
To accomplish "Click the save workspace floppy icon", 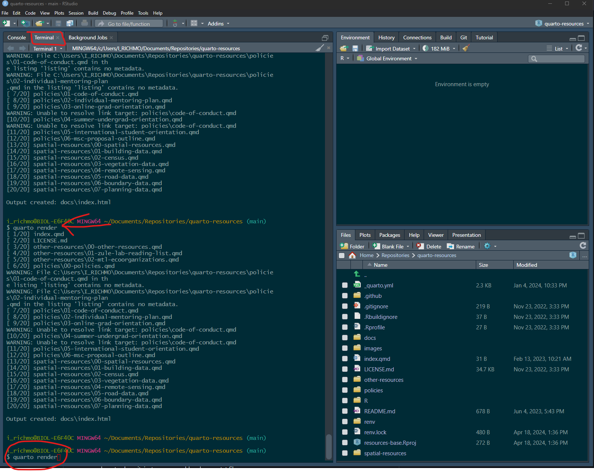I will click(x=355, y=48).
